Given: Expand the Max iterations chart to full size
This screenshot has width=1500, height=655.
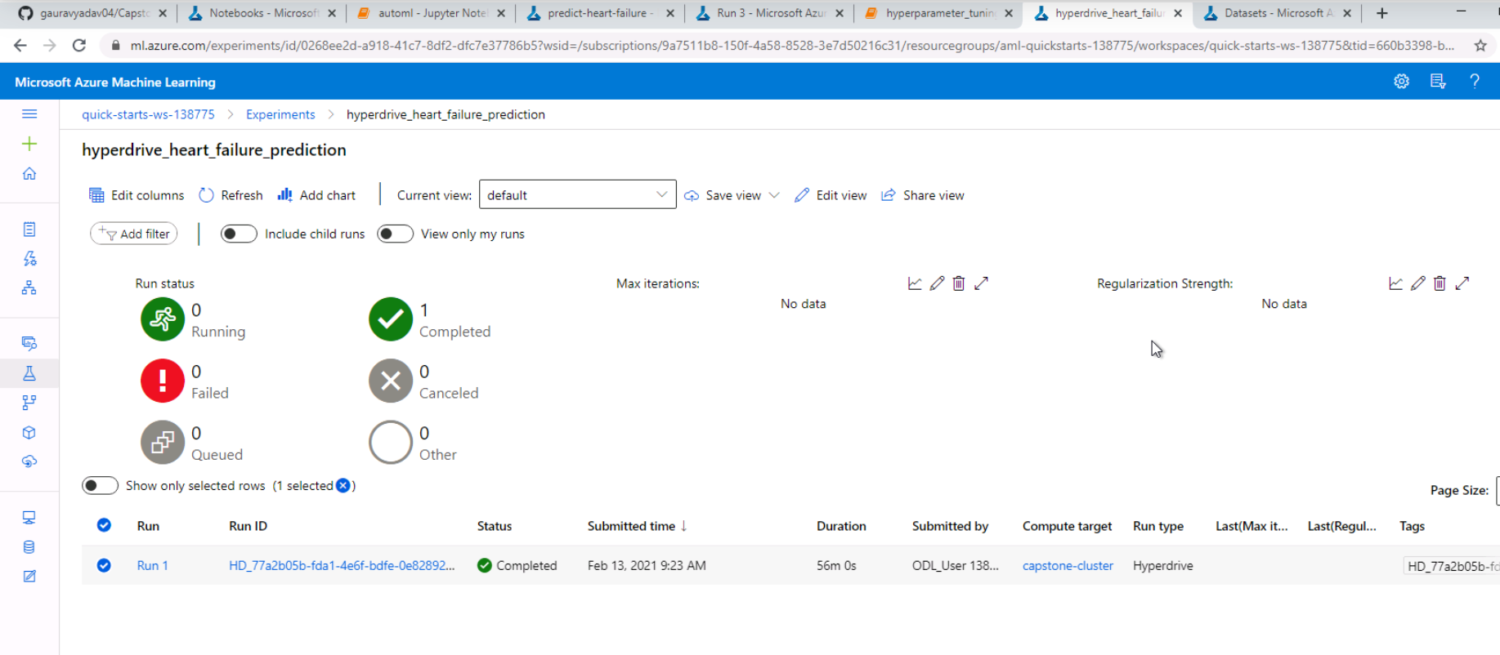Looking at the screenshot, I should tap(982, 283).
